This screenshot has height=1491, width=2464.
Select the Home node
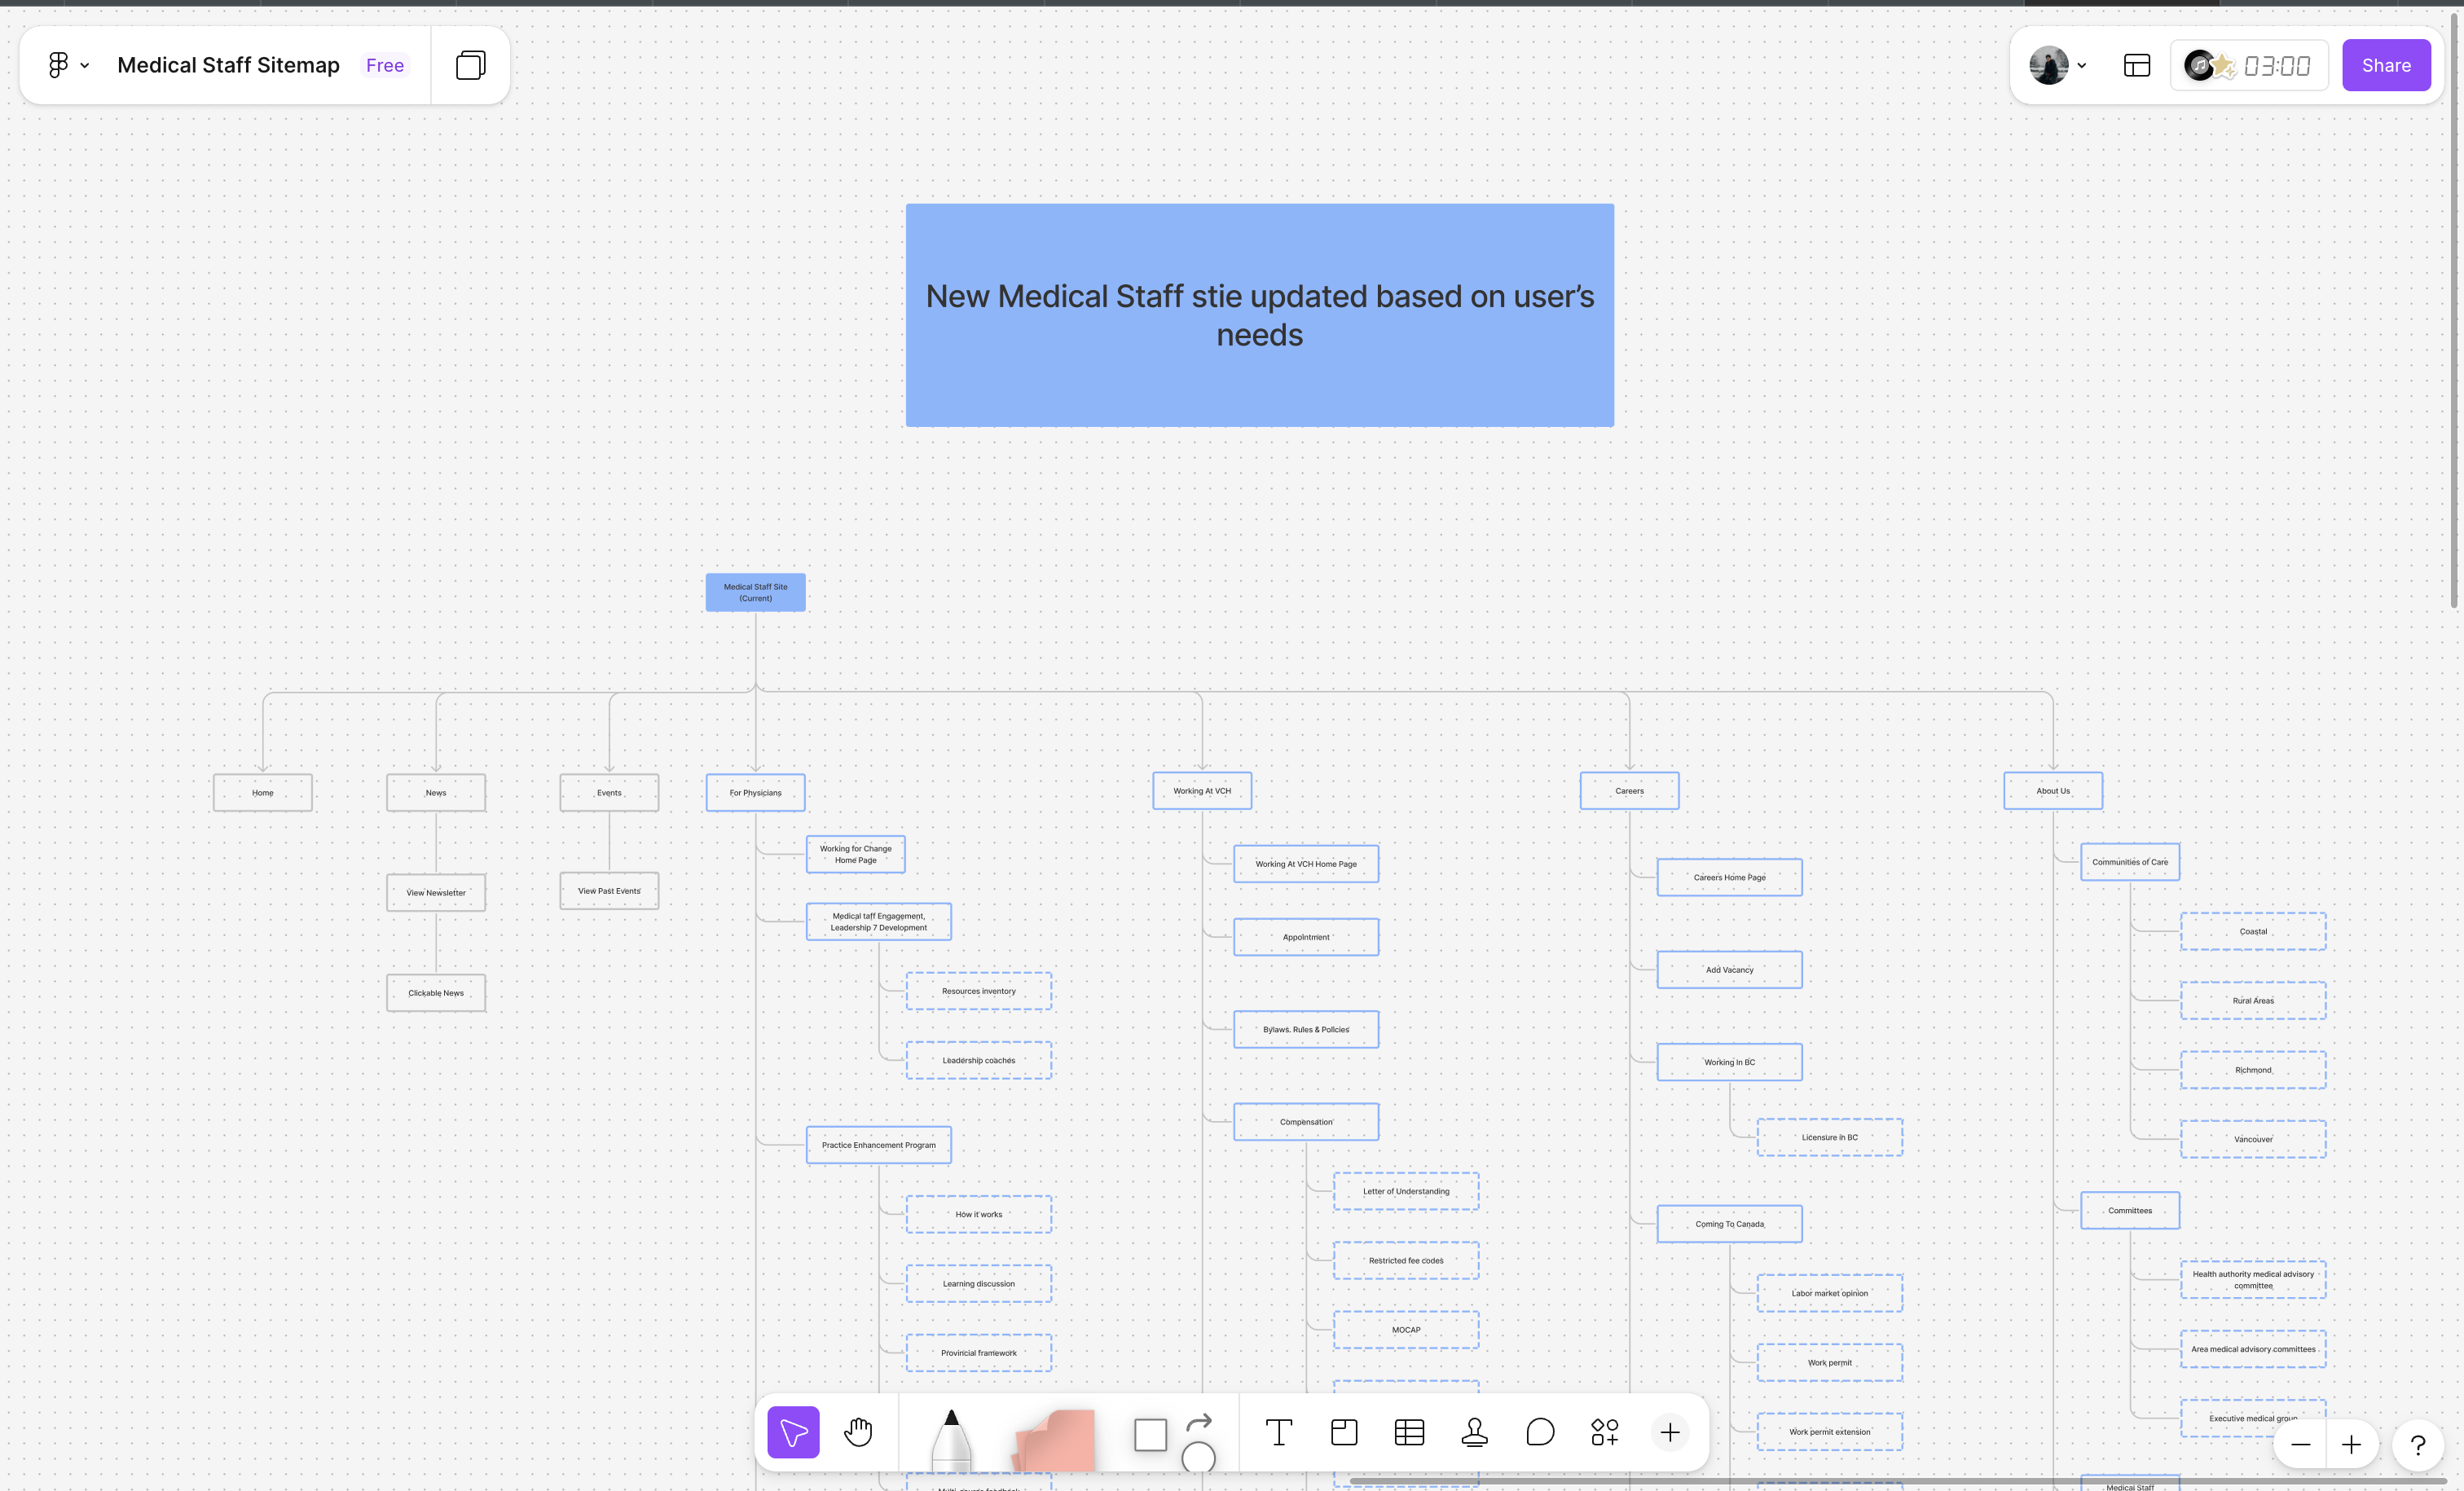pyautogui.click(x=262, y=792)
